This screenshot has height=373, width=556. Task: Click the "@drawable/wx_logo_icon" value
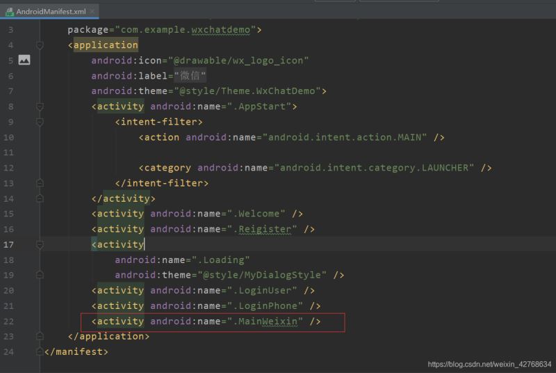click(238, 61)
